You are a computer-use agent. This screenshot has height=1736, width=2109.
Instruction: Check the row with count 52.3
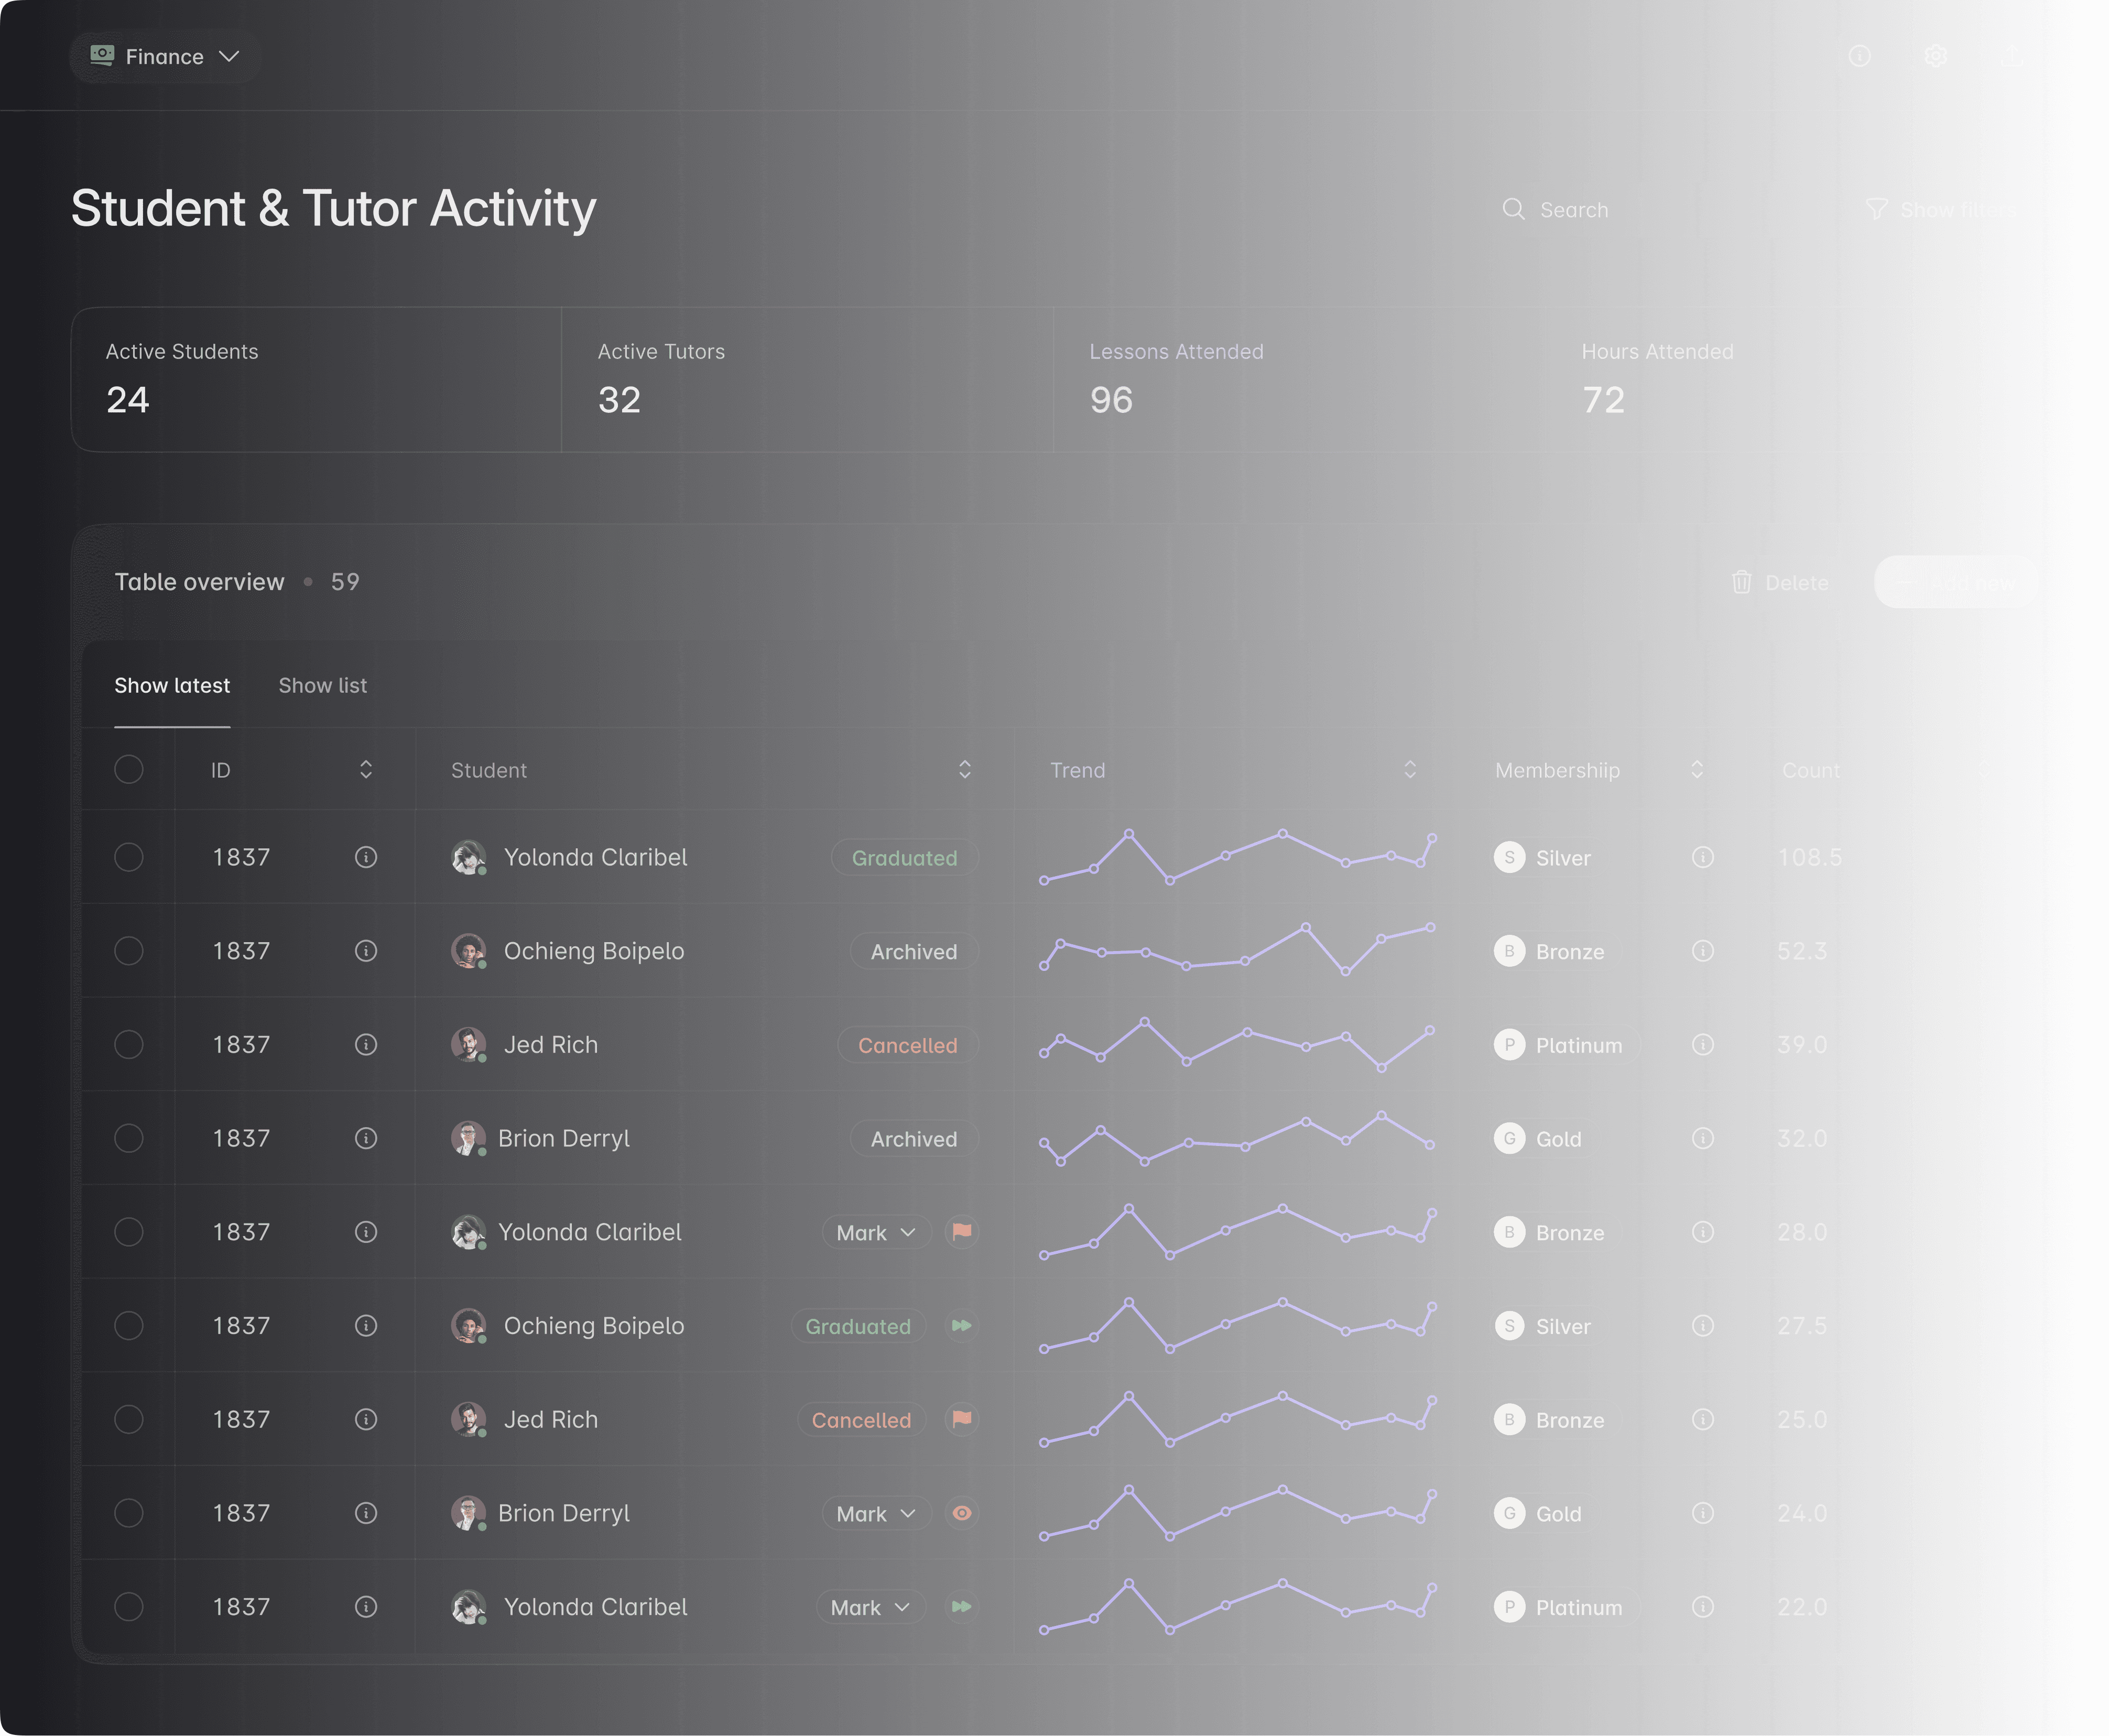coord(129,950)
